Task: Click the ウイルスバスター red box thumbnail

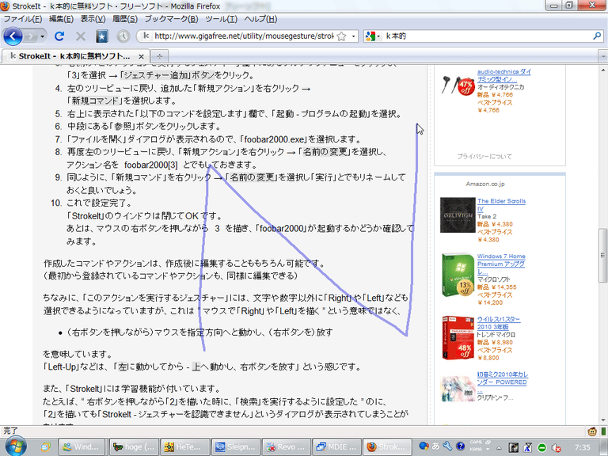Action: click(458, 337)
